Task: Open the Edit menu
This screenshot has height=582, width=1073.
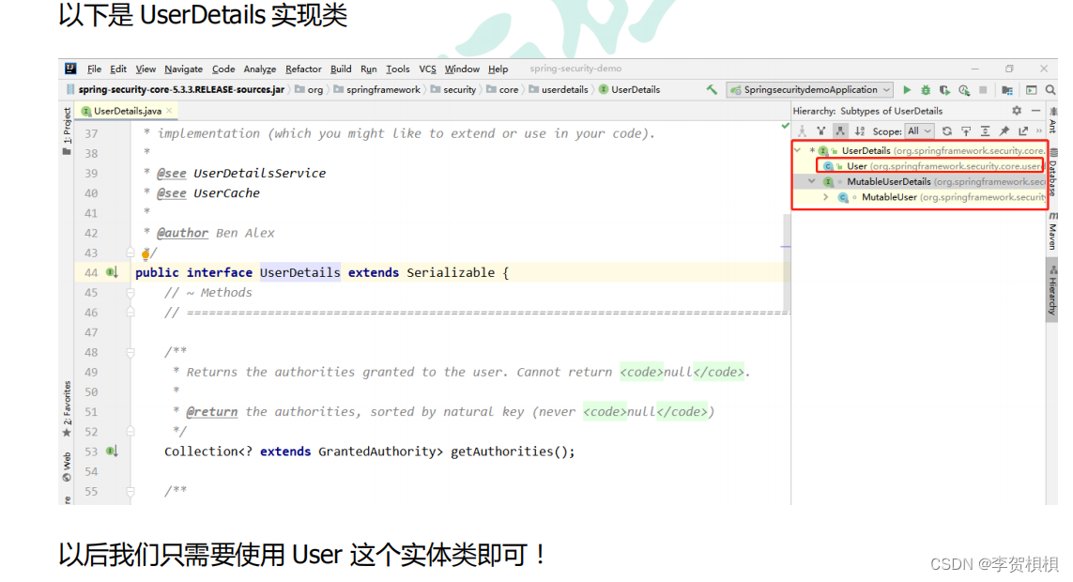Action: tap(118, 69)
